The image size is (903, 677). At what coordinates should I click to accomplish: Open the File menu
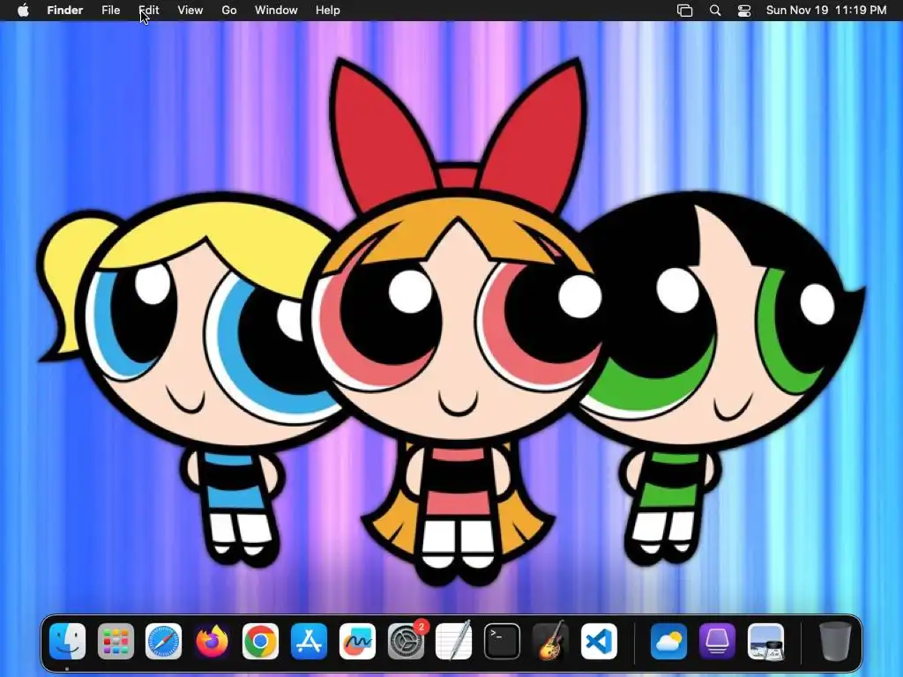point(110,11)
